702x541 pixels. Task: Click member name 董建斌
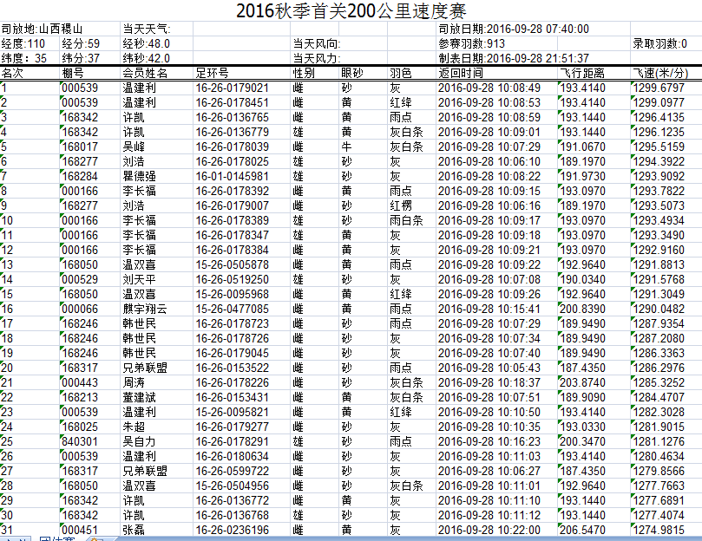point(139,398)
